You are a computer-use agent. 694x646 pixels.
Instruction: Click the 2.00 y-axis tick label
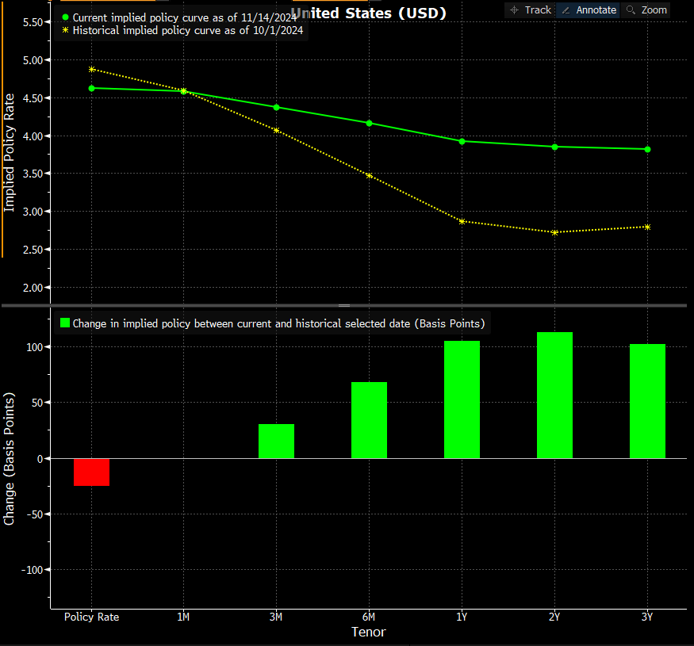click(33, 288)
